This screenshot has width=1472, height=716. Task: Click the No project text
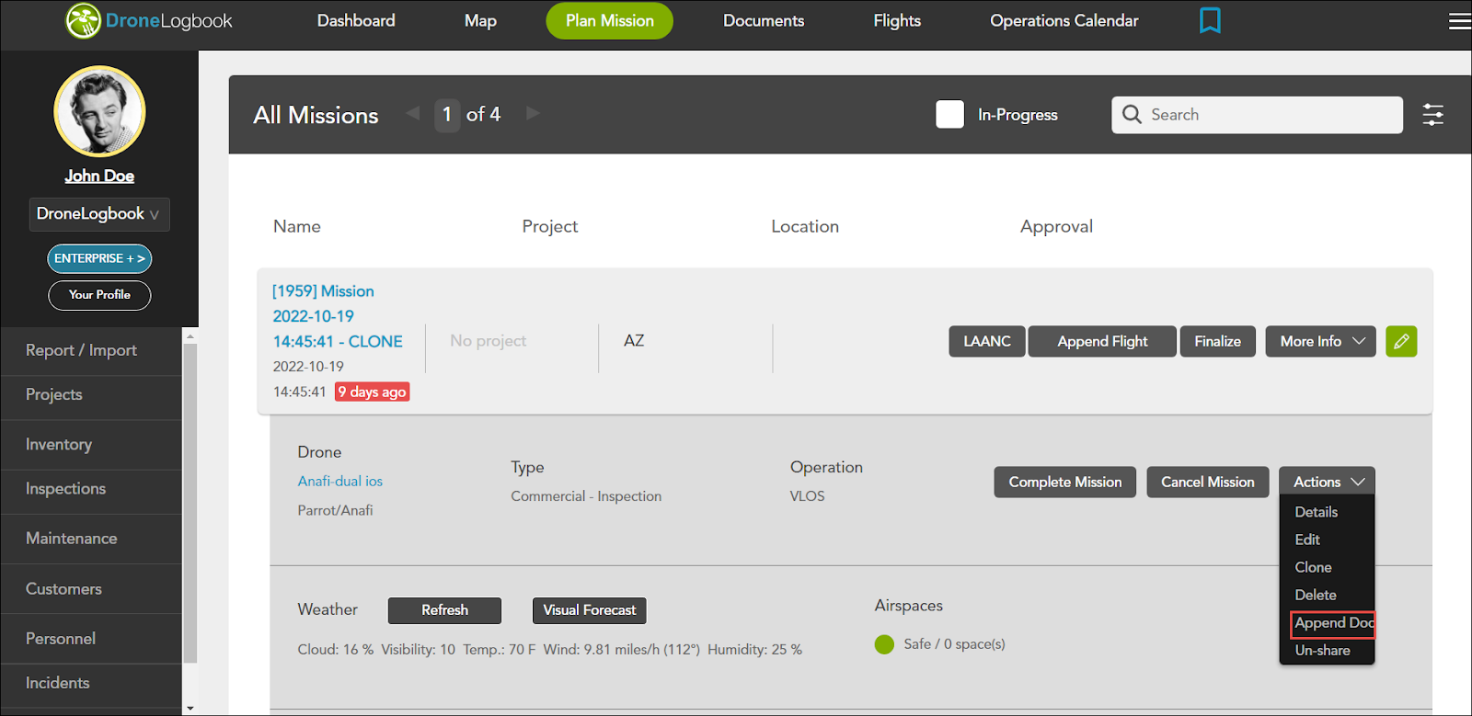click(488, 341)
